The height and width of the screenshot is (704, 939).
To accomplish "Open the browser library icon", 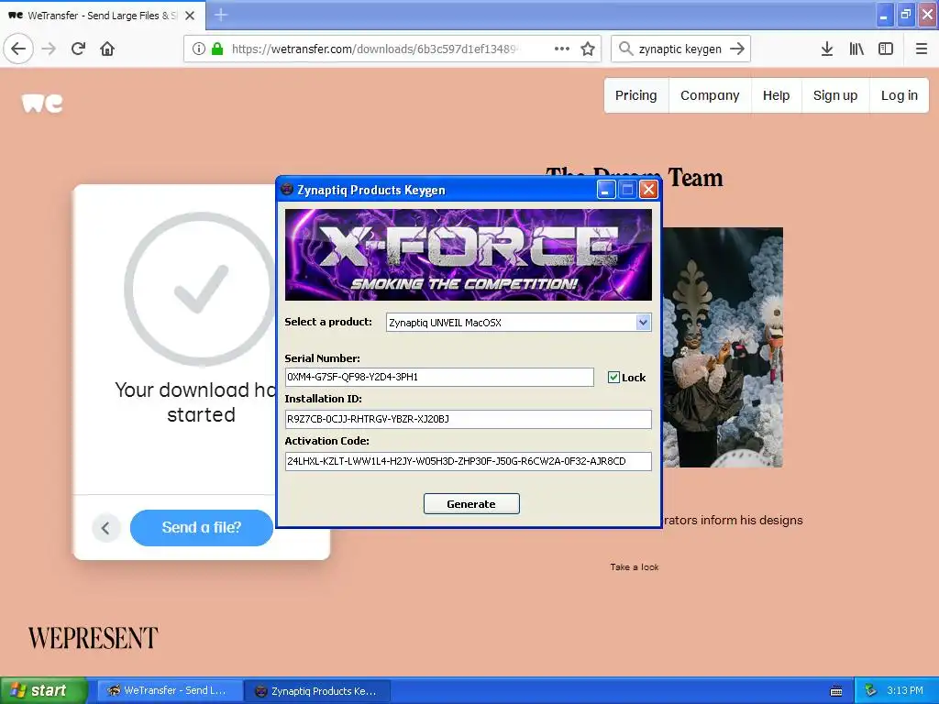I will click(x=856, y=49).
